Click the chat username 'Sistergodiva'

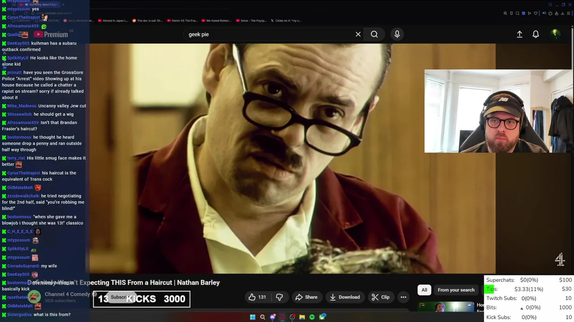20,315
